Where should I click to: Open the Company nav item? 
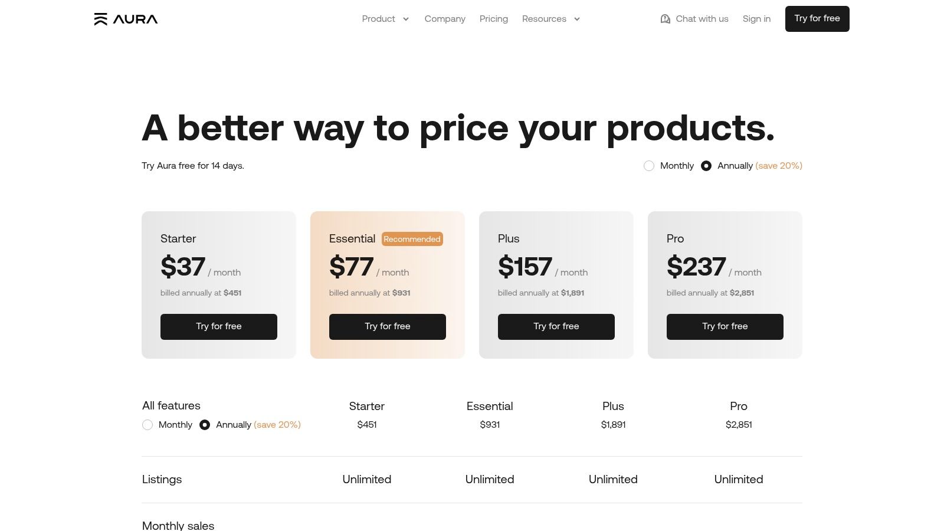pos(445,19)
